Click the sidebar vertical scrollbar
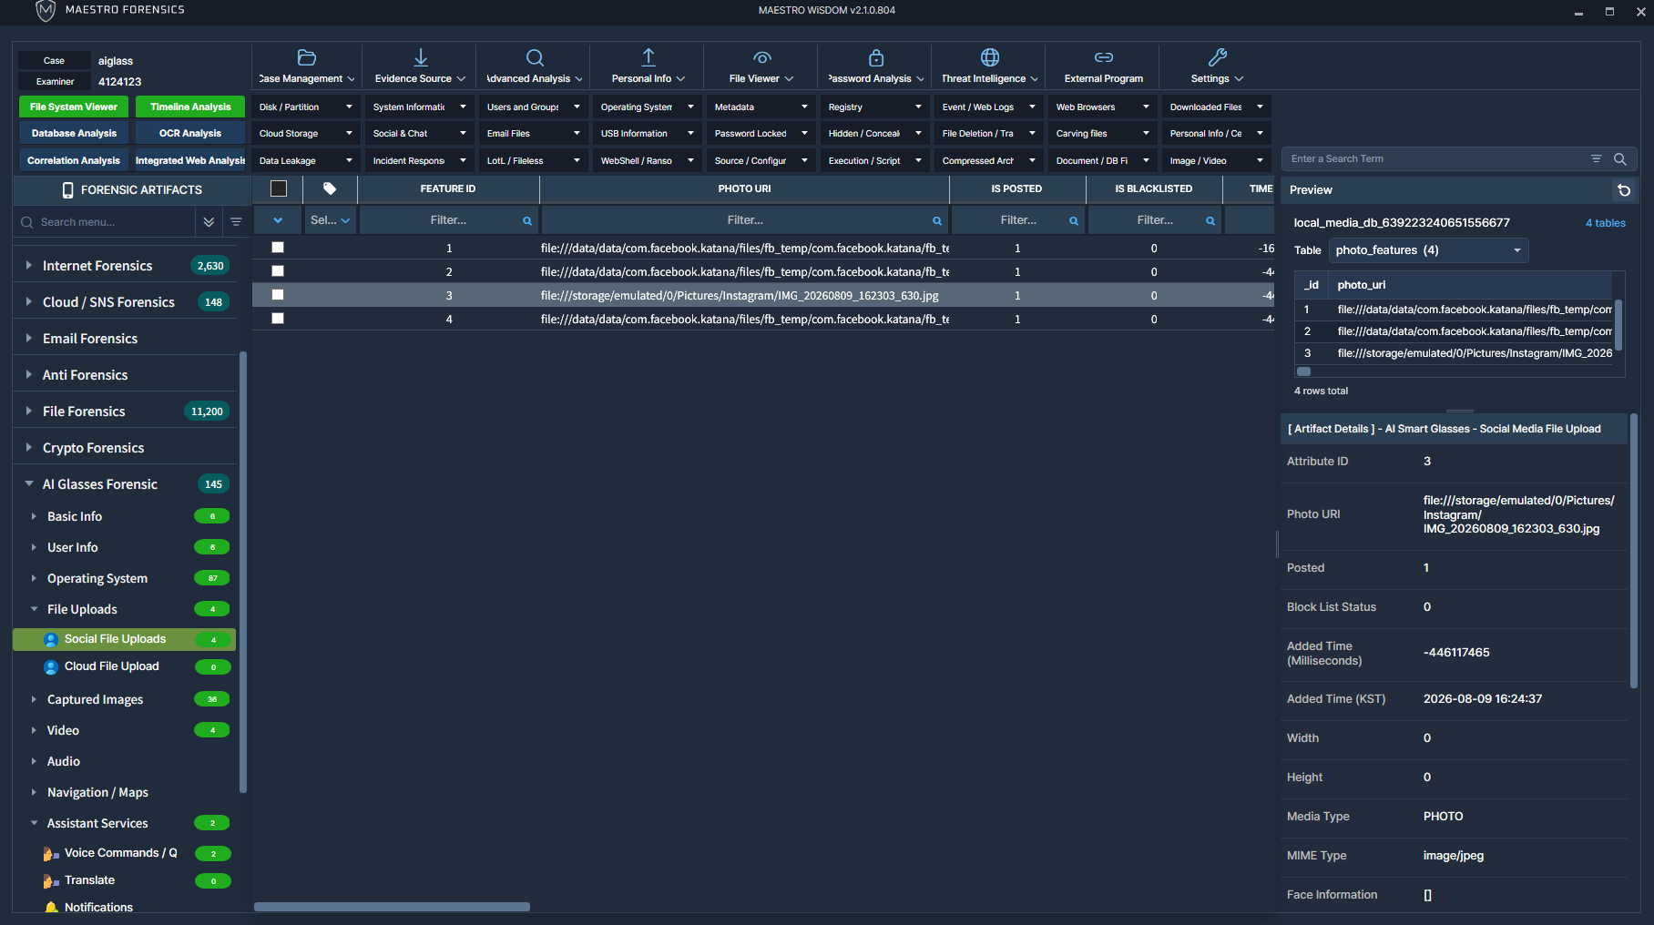1654x925 pixels. coord(243,573)
